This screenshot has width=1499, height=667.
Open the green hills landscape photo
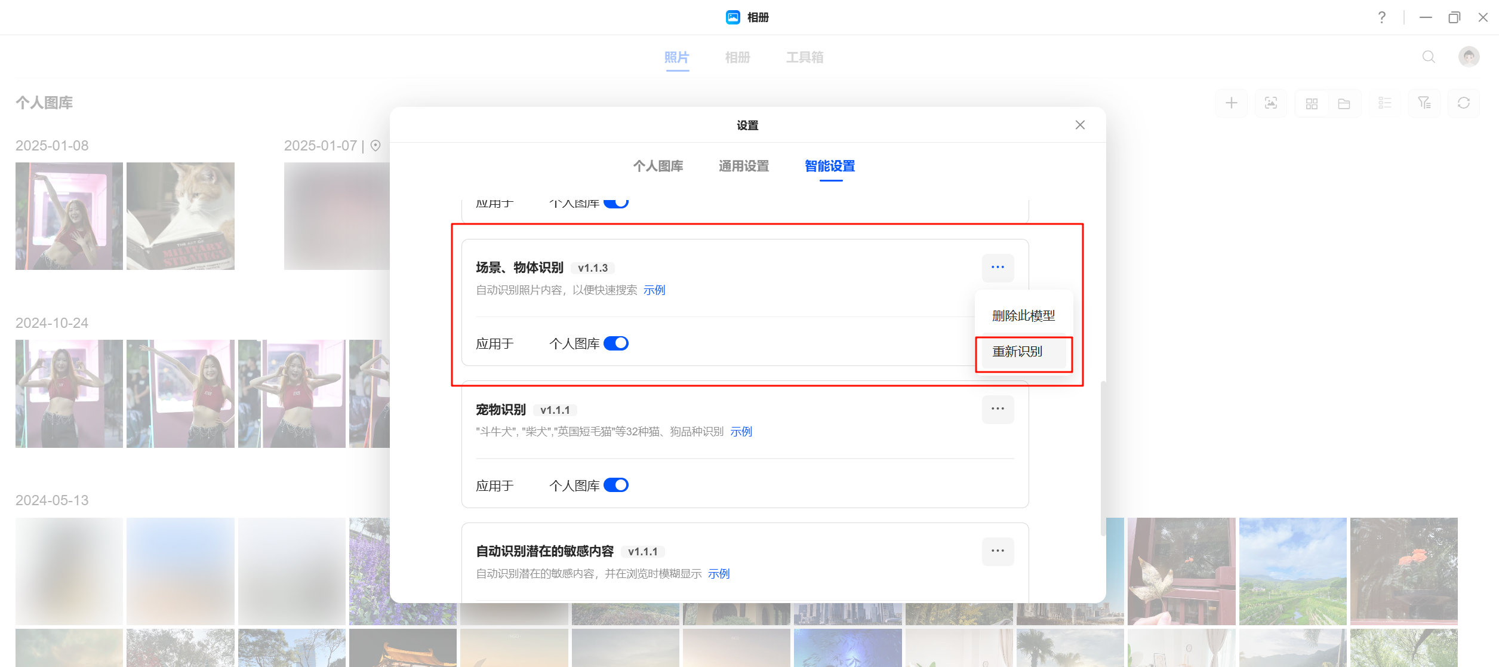coord(1292,571)
